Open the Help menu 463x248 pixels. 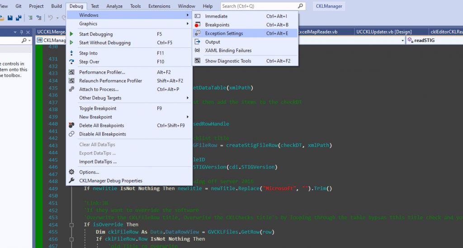[x=208, y=6]
